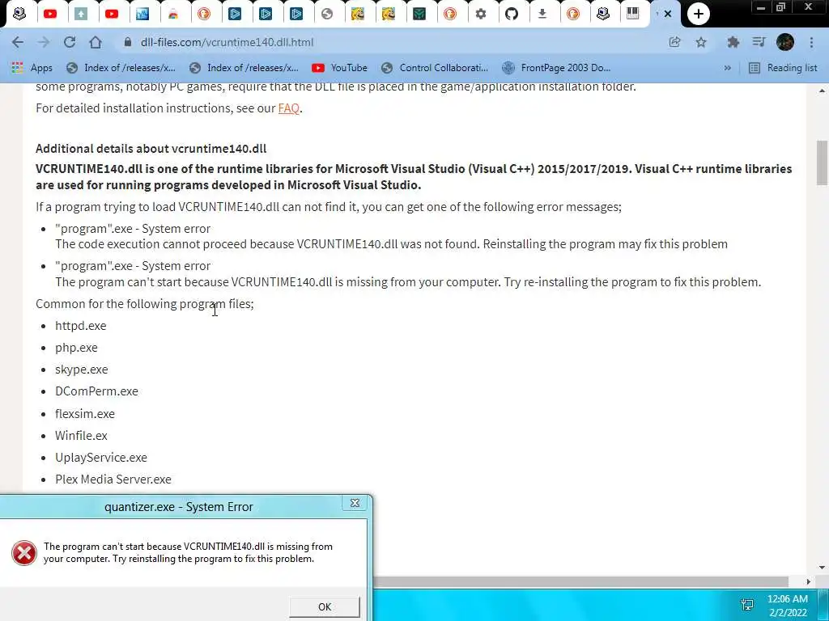
Task: Click OK in the System Error dialog
Action: (325, 606)
